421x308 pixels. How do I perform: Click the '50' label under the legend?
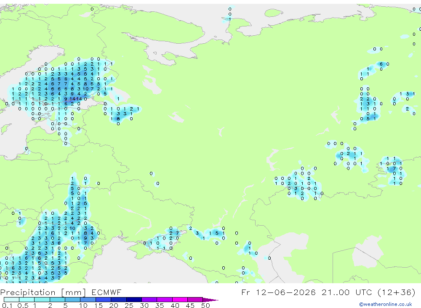pos(205,305)
